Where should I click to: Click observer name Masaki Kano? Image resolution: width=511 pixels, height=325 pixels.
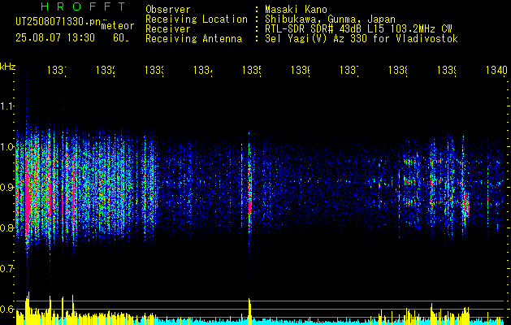click(x=296, y=9)
